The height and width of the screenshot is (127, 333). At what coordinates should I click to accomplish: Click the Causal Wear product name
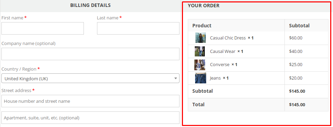(x=222, y=51)
